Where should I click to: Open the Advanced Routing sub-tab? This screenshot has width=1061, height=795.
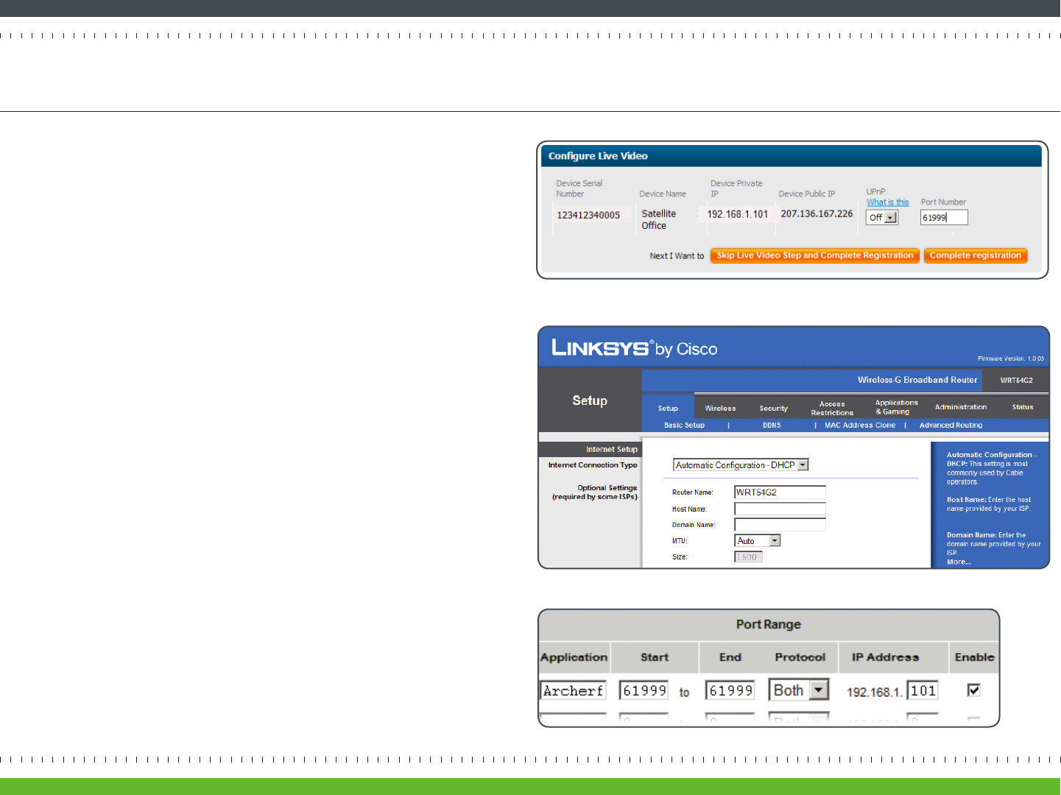[951, 425]
